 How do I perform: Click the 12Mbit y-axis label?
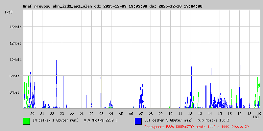click(x=15, y=43)
